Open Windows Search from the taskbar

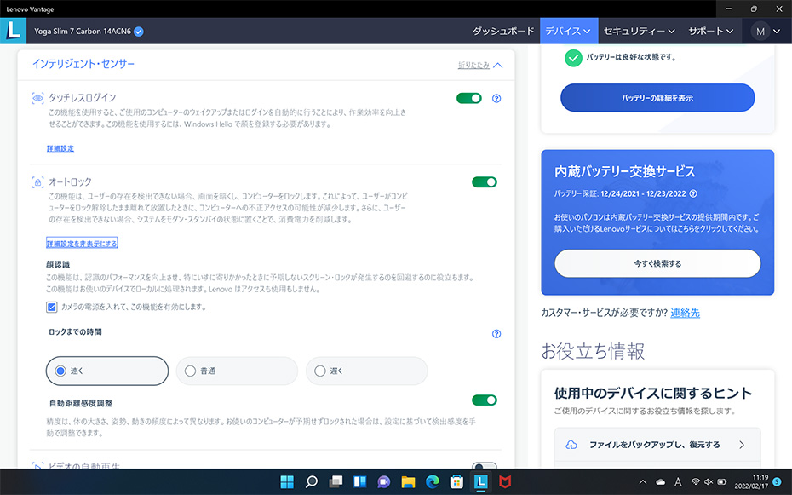[x=312, y=481]
